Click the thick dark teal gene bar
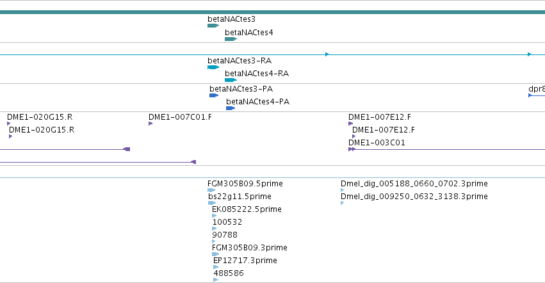Screen dimensions: 545x283 coord(273,12)
